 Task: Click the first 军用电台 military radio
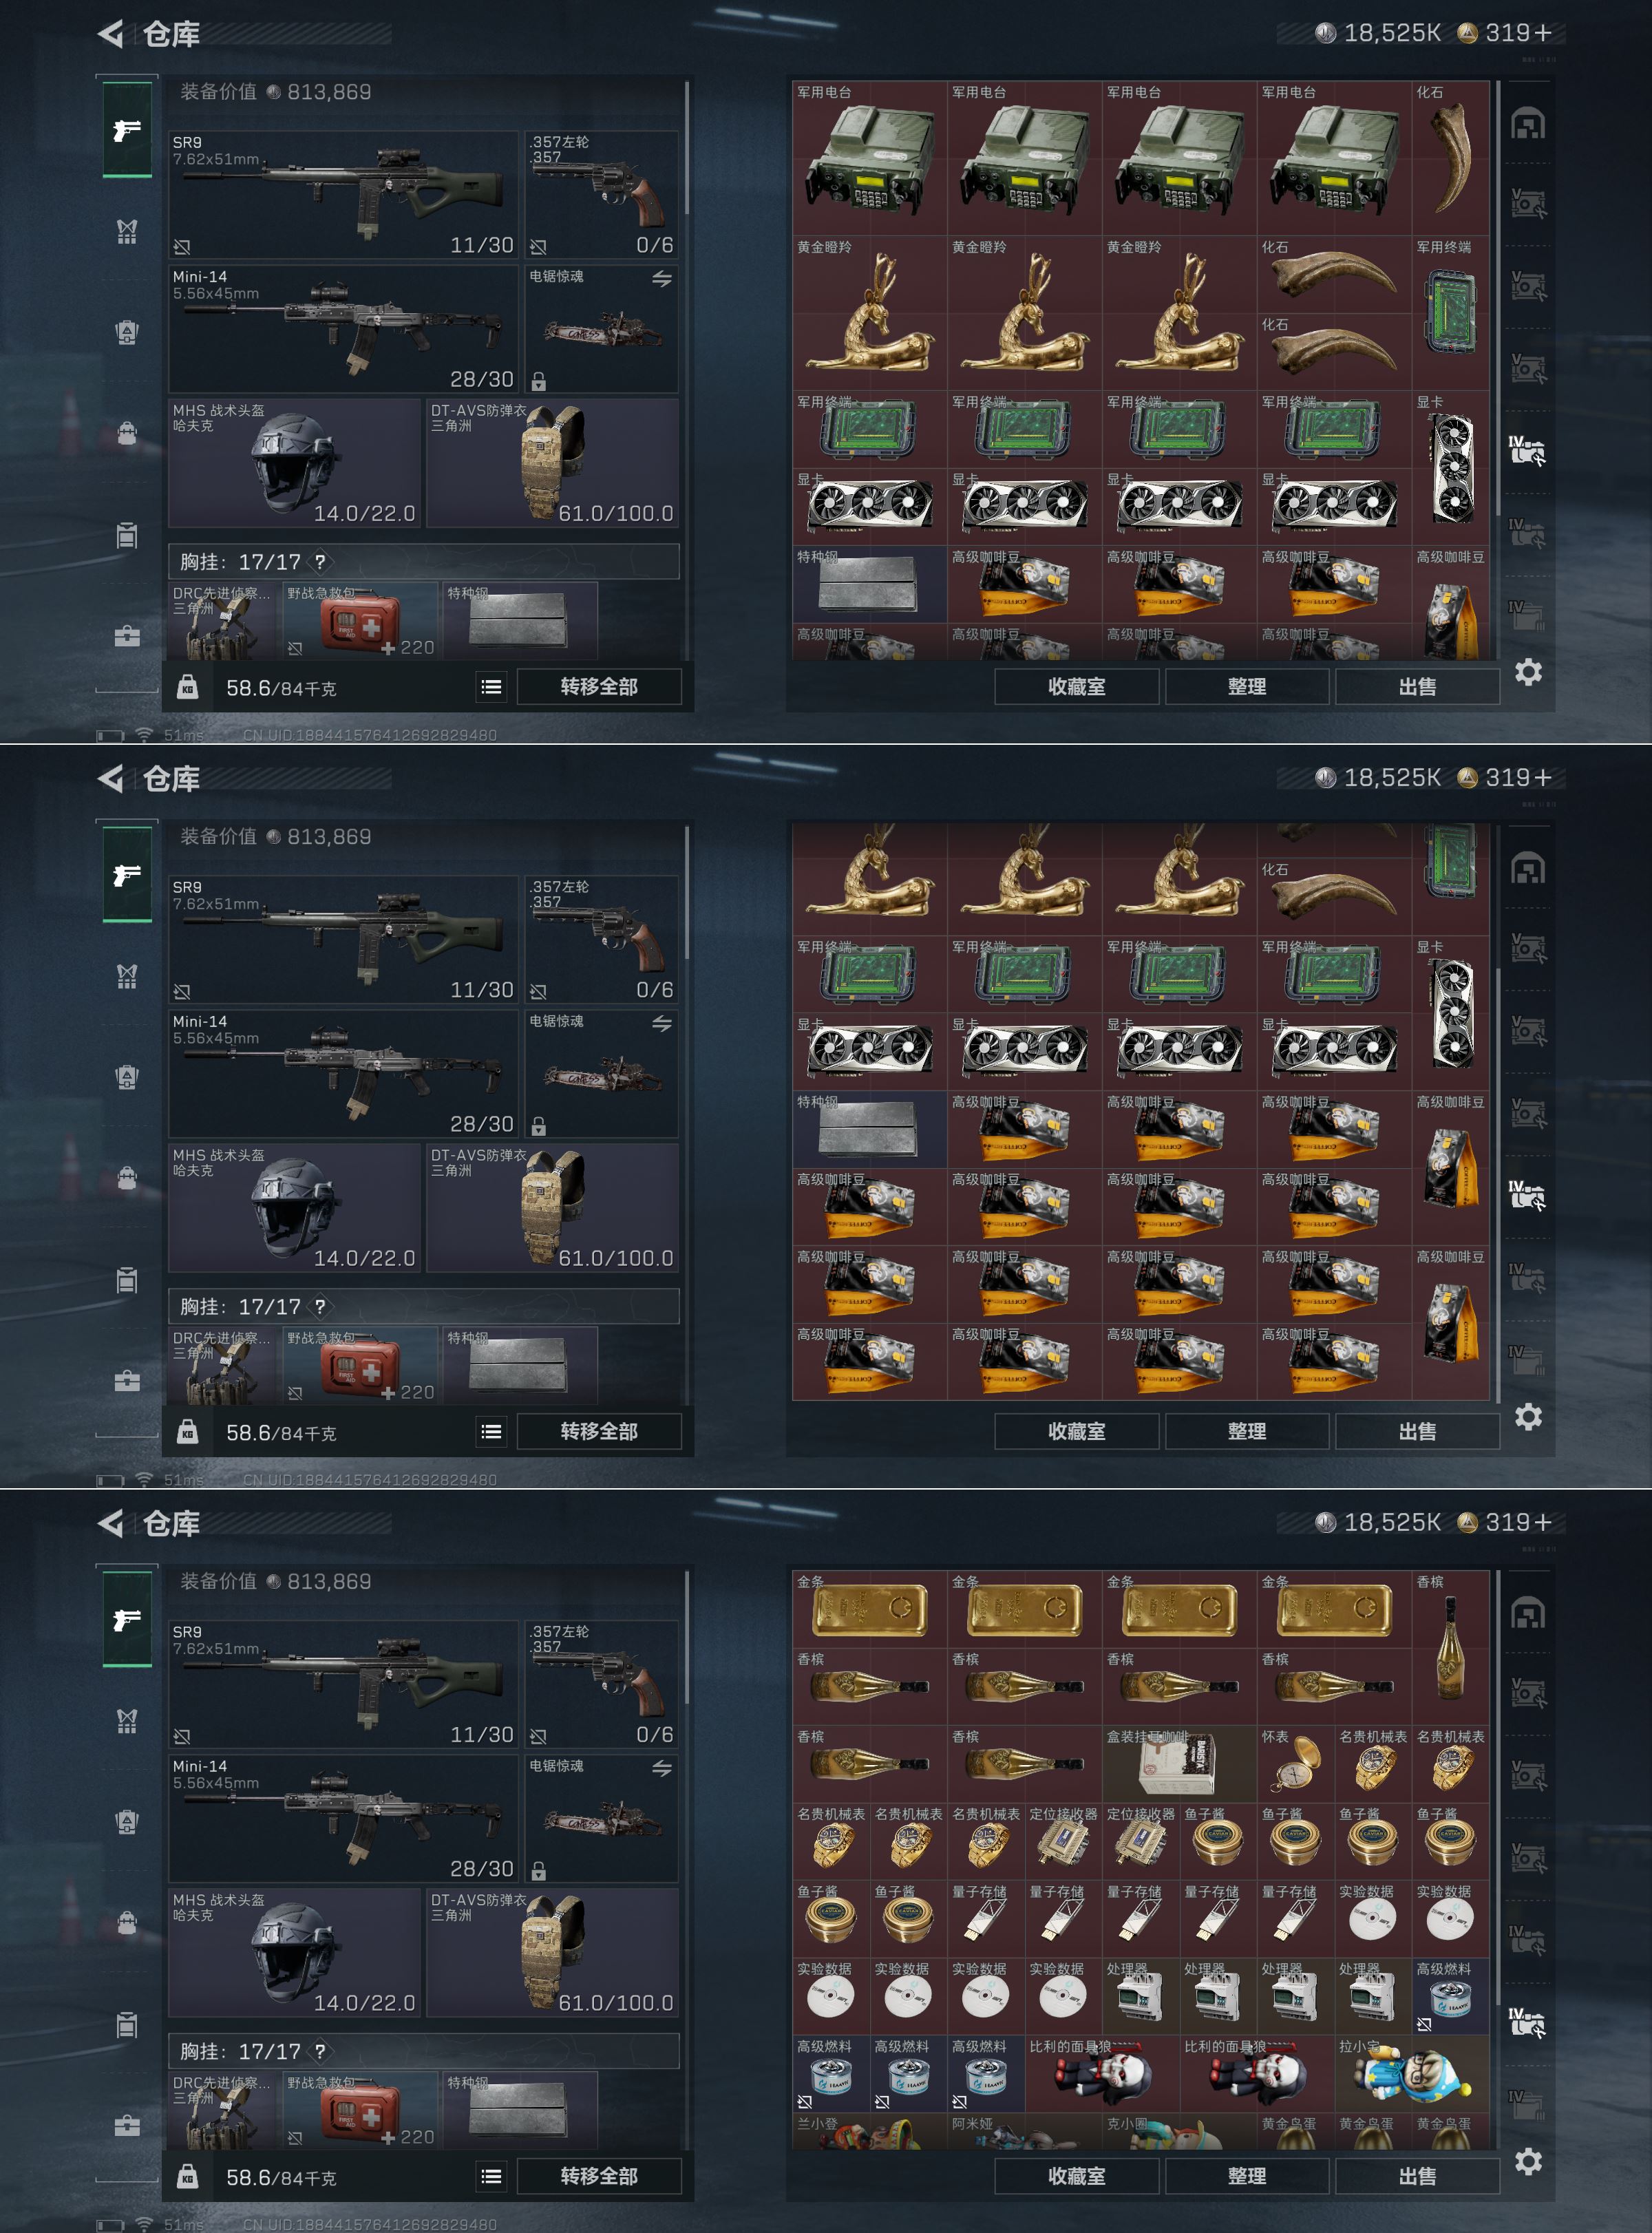(869, 158)
